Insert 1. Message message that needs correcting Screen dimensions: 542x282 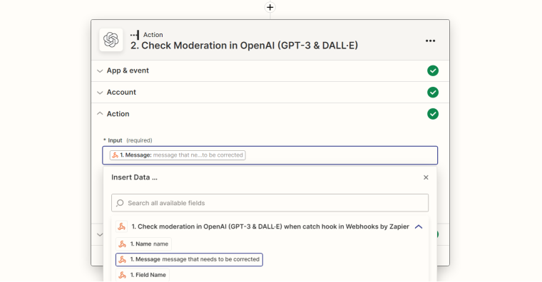pyautogui.click(x=189, y=259)
